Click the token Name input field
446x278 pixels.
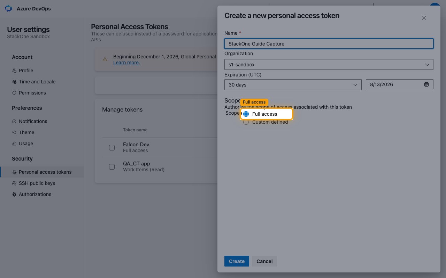click(x=329, y=44)
